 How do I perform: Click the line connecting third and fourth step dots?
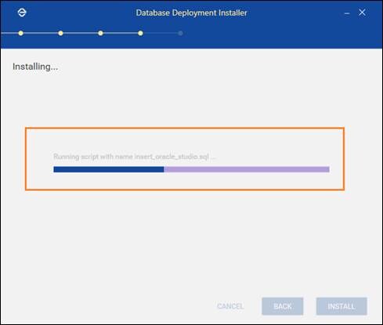tap(121, 33)
